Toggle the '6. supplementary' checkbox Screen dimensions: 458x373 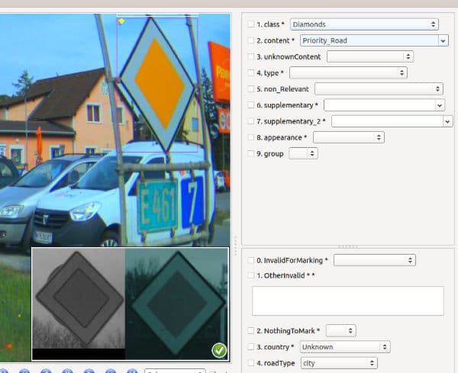point(250,105)
